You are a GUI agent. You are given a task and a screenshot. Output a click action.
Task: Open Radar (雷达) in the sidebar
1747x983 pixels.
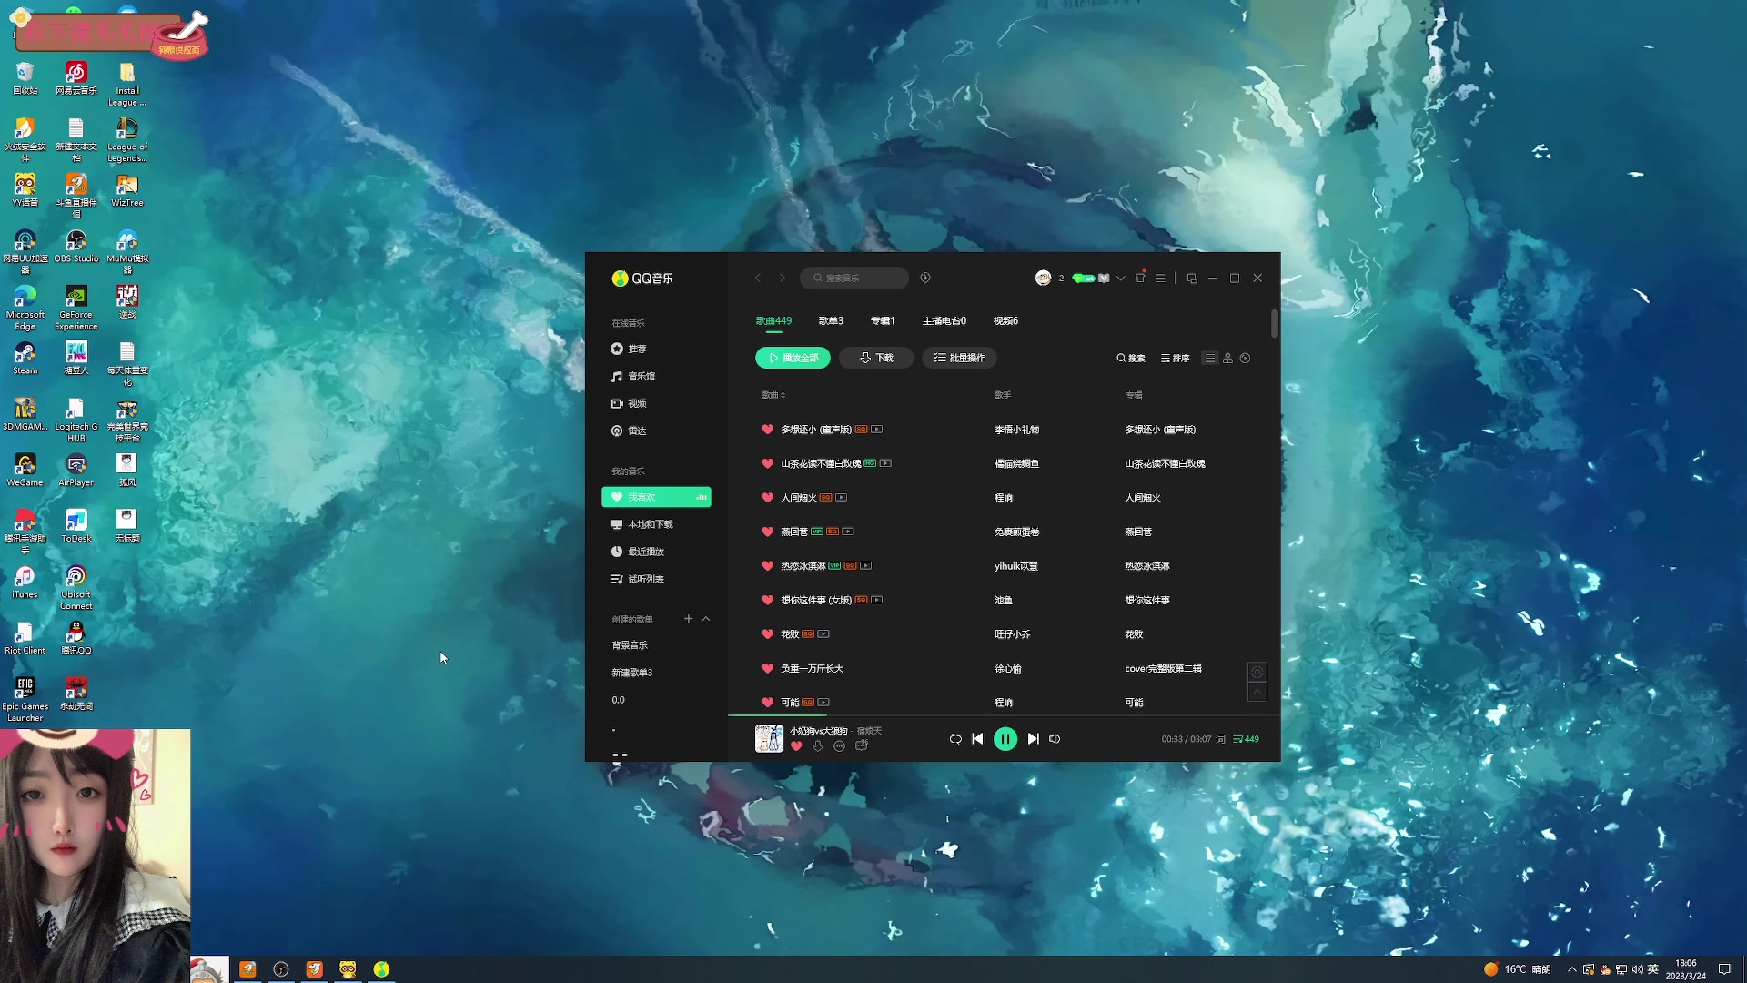click(636, 431)
